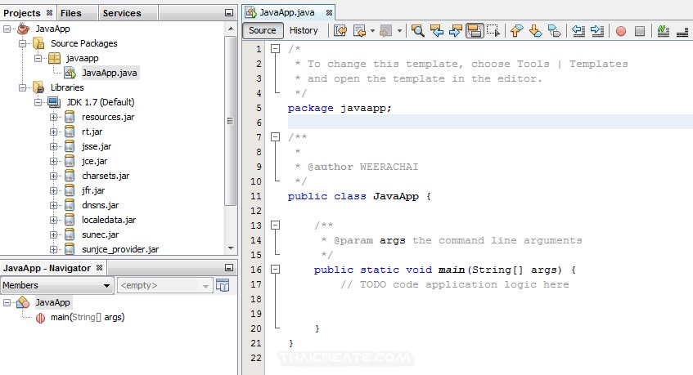Click the Back navigation icon
The width and height of the screenshot is (693, 375).
click(360, 30)
